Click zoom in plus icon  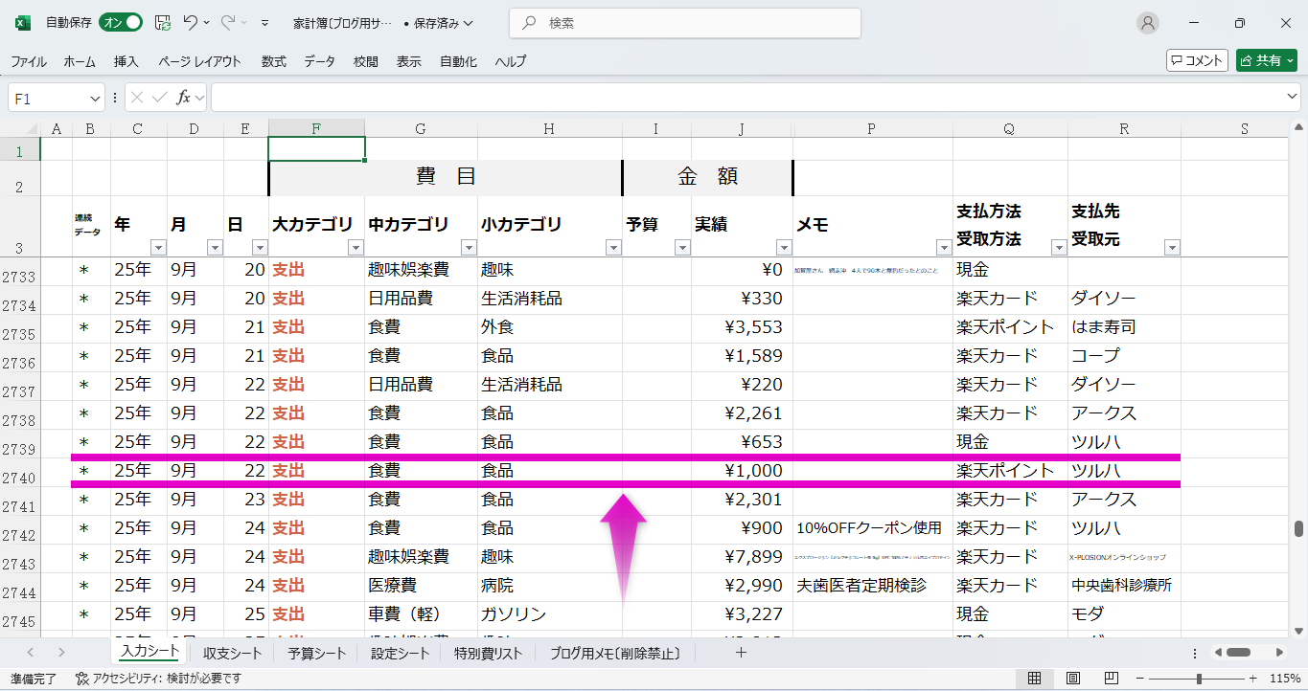[x=1252, y=679]
